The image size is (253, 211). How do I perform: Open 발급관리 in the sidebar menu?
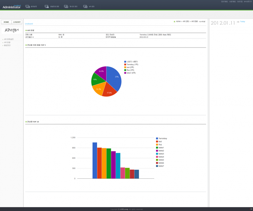pos(7,45)
